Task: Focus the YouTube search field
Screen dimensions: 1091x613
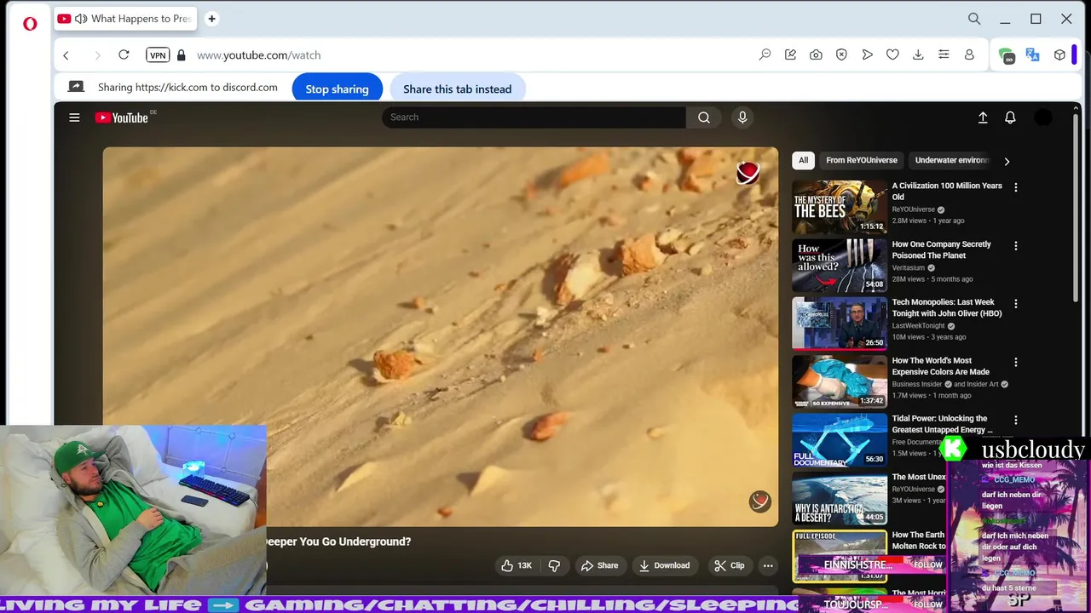Action: point(534,117)
